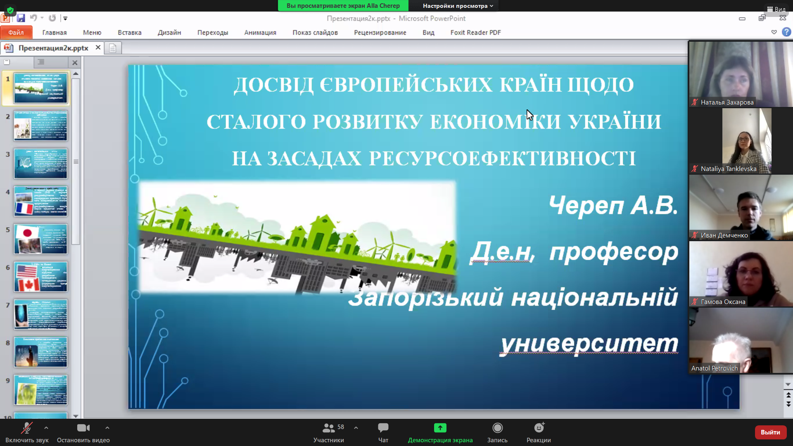
Task: Unmute microphone with Включить звук
Action: click(x=27, y=428)
